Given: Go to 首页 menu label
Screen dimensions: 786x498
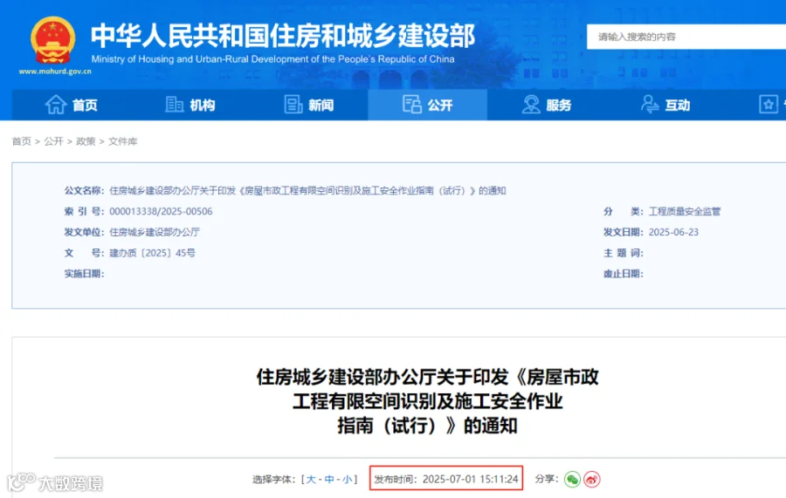Looking at the screenshot, I should point(85,106).
